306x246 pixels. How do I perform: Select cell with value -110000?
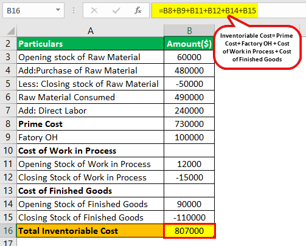[x=189, y=217]
